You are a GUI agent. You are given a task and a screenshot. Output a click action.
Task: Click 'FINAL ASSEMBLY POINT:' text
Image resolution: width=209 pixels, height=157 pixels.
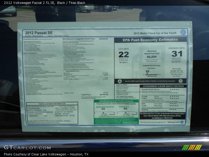point(65,108)
